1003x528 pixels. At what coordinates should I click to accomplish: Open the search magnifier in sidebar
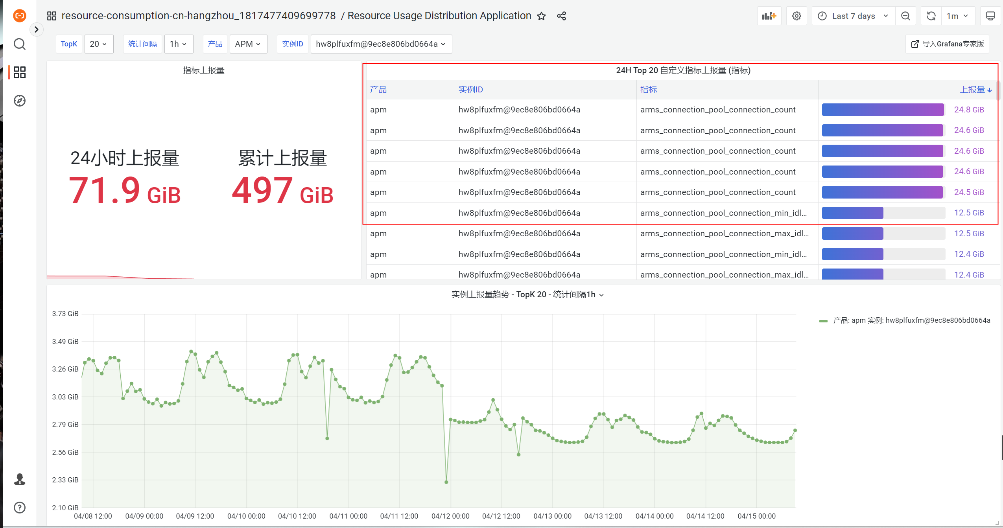pos(20,44)
